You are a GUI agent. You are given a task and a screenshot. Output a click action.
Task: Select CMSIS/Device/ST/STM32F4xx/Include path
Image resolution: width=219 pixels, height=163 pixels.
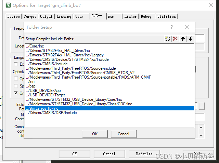pos(109,59)
